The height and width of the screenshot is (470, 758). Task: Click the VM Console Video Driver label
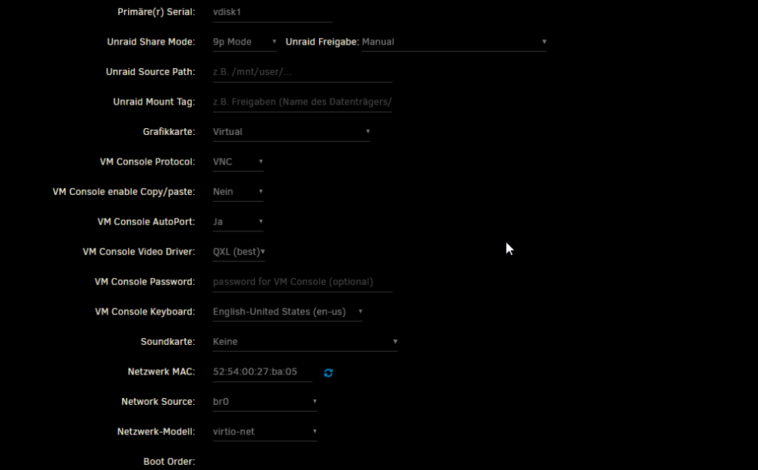(139, 252)
